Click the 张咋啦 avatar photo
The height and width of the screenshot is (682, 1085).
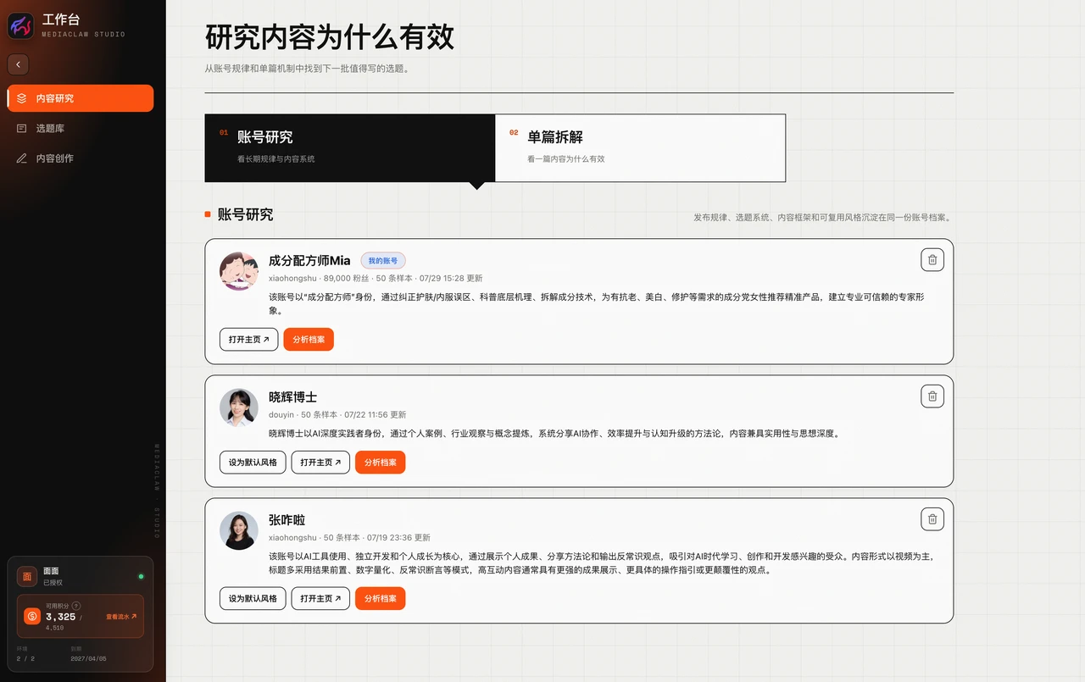pyautogui.click(x=239, y=530)
